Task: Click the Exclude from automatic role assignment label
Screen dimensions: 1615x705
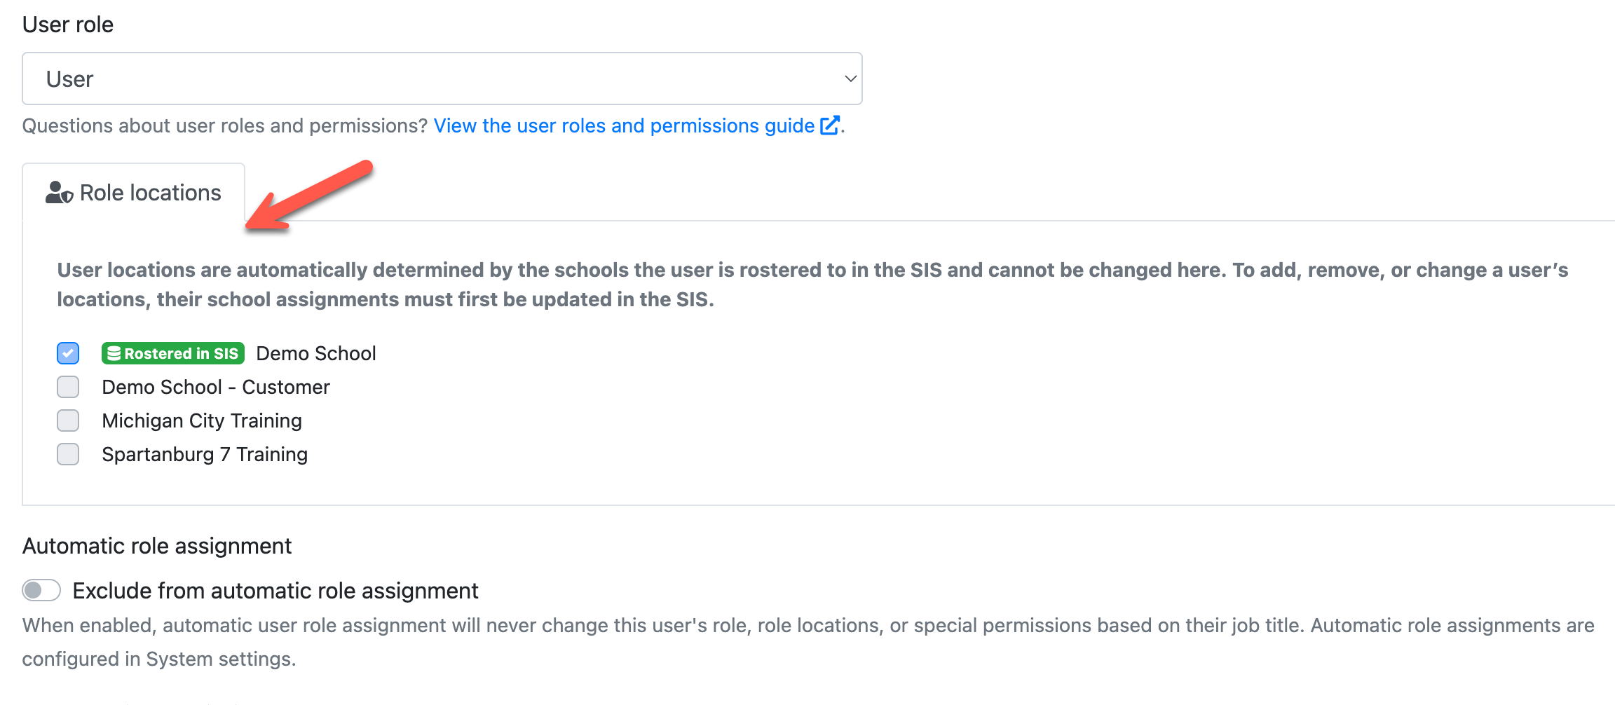Action: (x=275, y=591)
